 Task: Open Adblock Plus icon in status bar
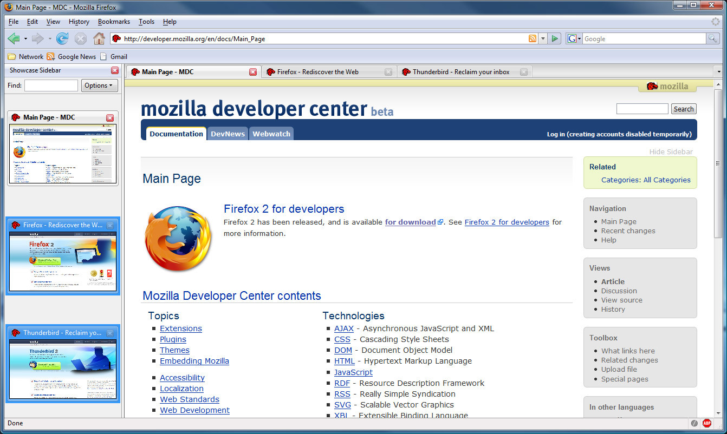(x=707, y=423)
